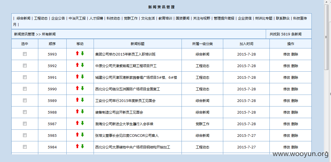The image size is (331, 162).
Task: Open the 工程动态 category
Action: [41, 18]
